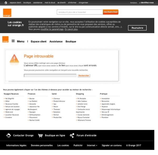The image size is (158, 155).
Task: Open Dvd Vierge link
Action: click(x=82, y=107)
